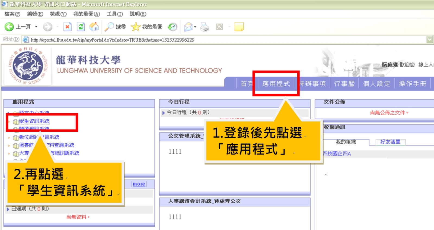Open the back history dropdown arrow
The height and width of the screenshot is (230, 434).
36,27
